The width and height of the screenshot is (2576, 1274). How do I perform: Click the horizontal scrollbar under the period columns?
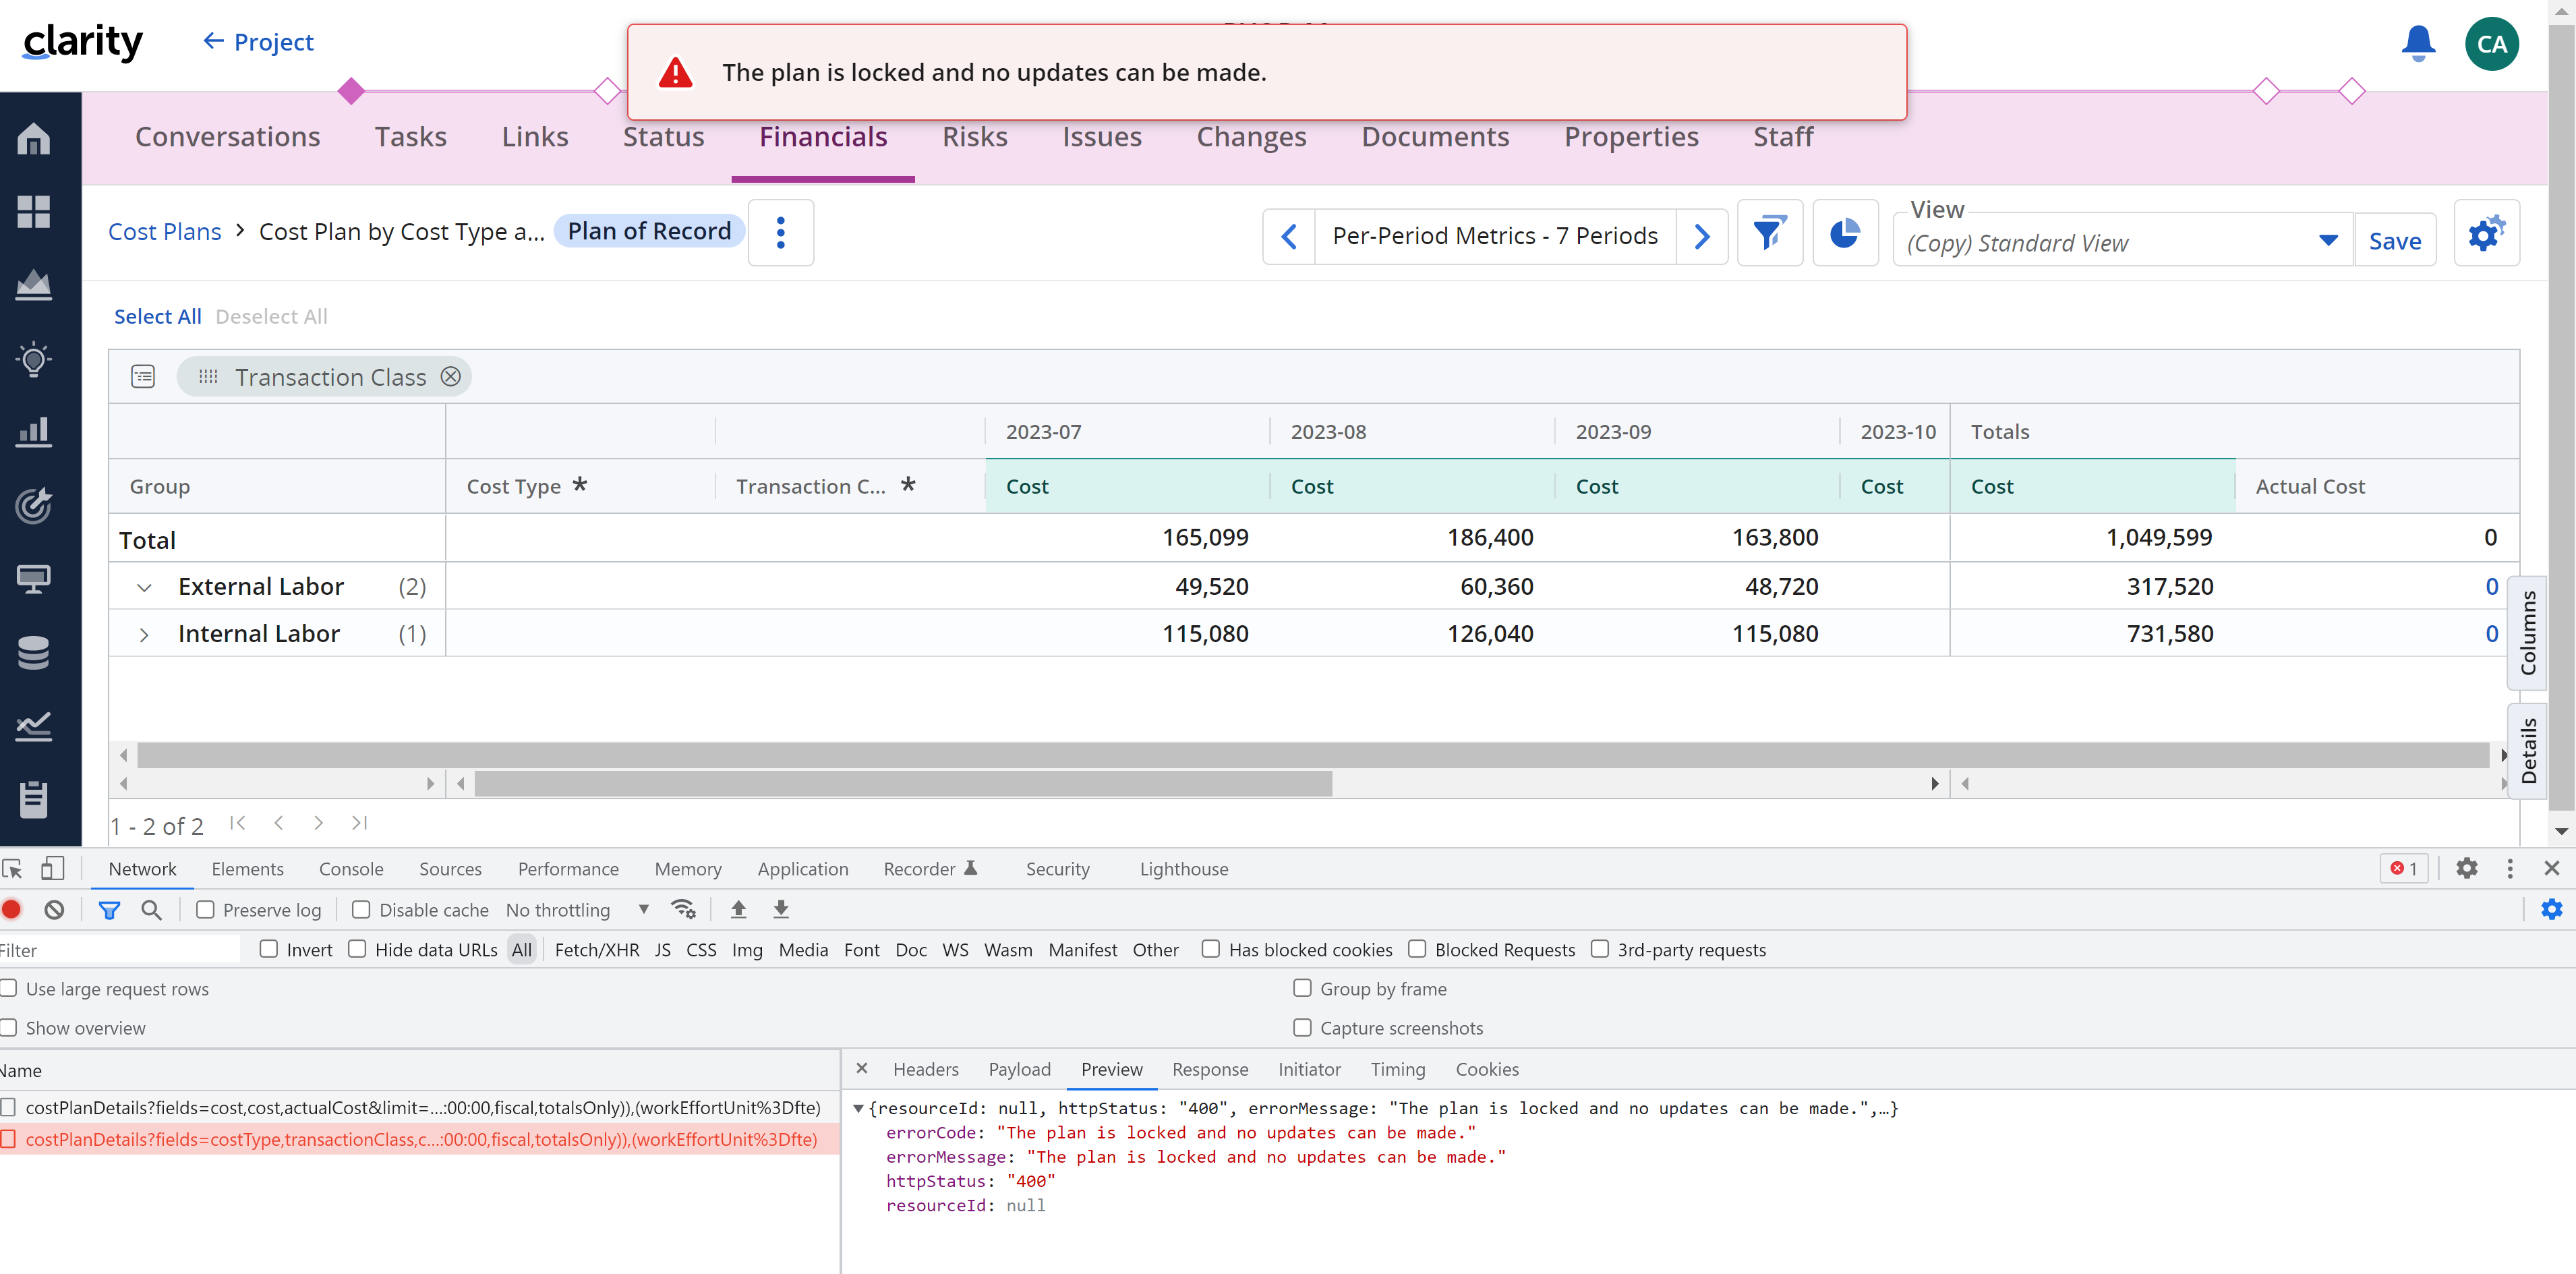coord(902,783)
